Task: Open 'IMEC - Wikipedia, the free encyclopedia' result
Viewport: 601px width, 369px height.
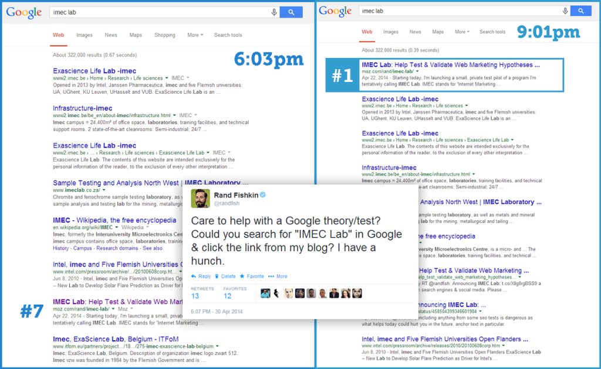Action: tap(114, 220)
